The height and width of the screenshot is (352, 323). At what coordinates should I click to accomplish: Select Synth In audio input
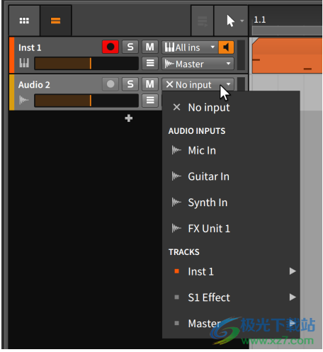pyautogui.click(x=231, y=203)
